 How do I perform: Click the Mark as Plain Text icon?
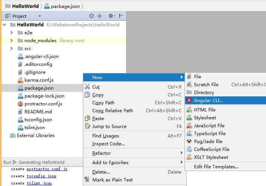tap(87, 179)
